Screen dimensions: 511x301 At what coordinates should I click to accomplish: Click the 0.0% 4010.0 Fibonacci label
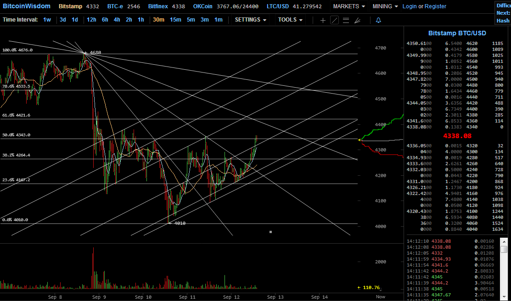(x=15, y=220)
